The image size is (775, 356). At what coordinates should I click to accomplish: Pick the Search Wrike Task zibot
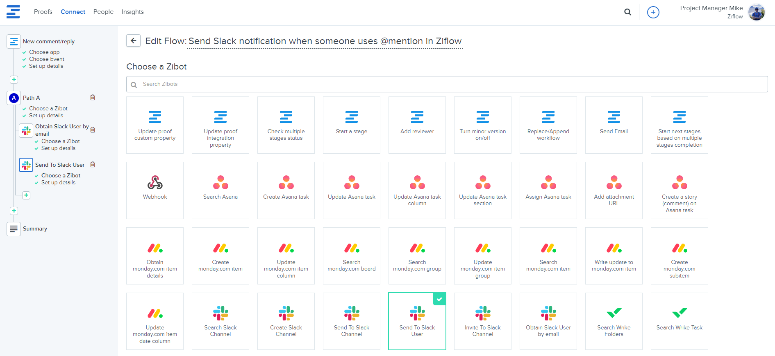pyautogui.click(x=679, y=321)
